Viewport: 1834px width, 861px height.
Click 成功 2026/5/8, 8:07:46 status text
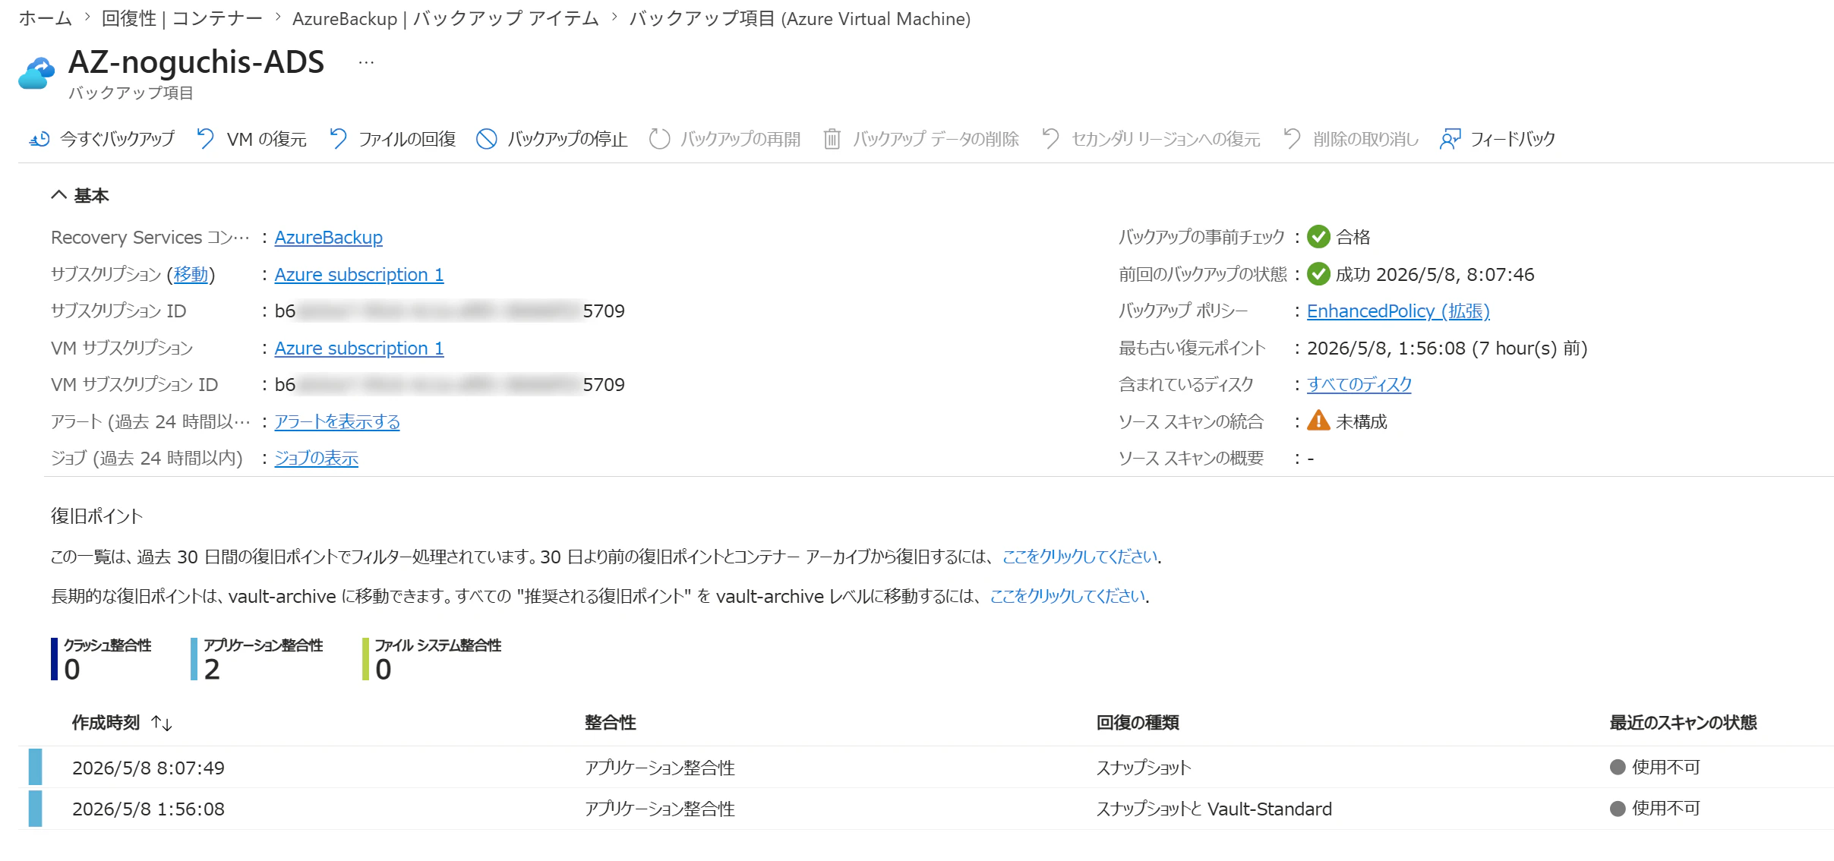1435,274
